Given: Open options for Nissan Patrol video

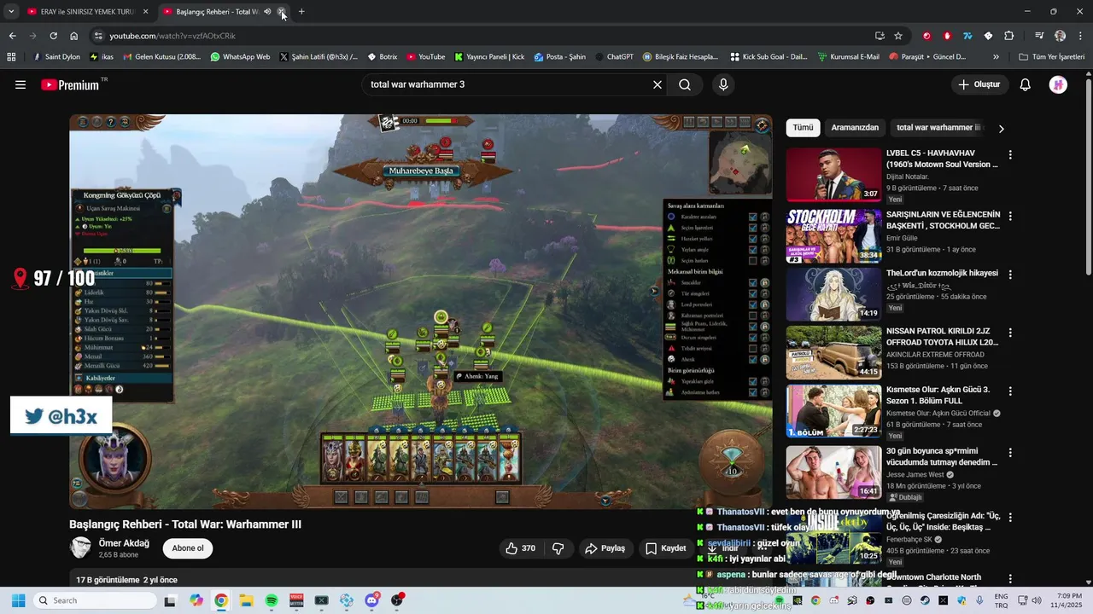Looking at the screenshot, I should pos(1010,333).
